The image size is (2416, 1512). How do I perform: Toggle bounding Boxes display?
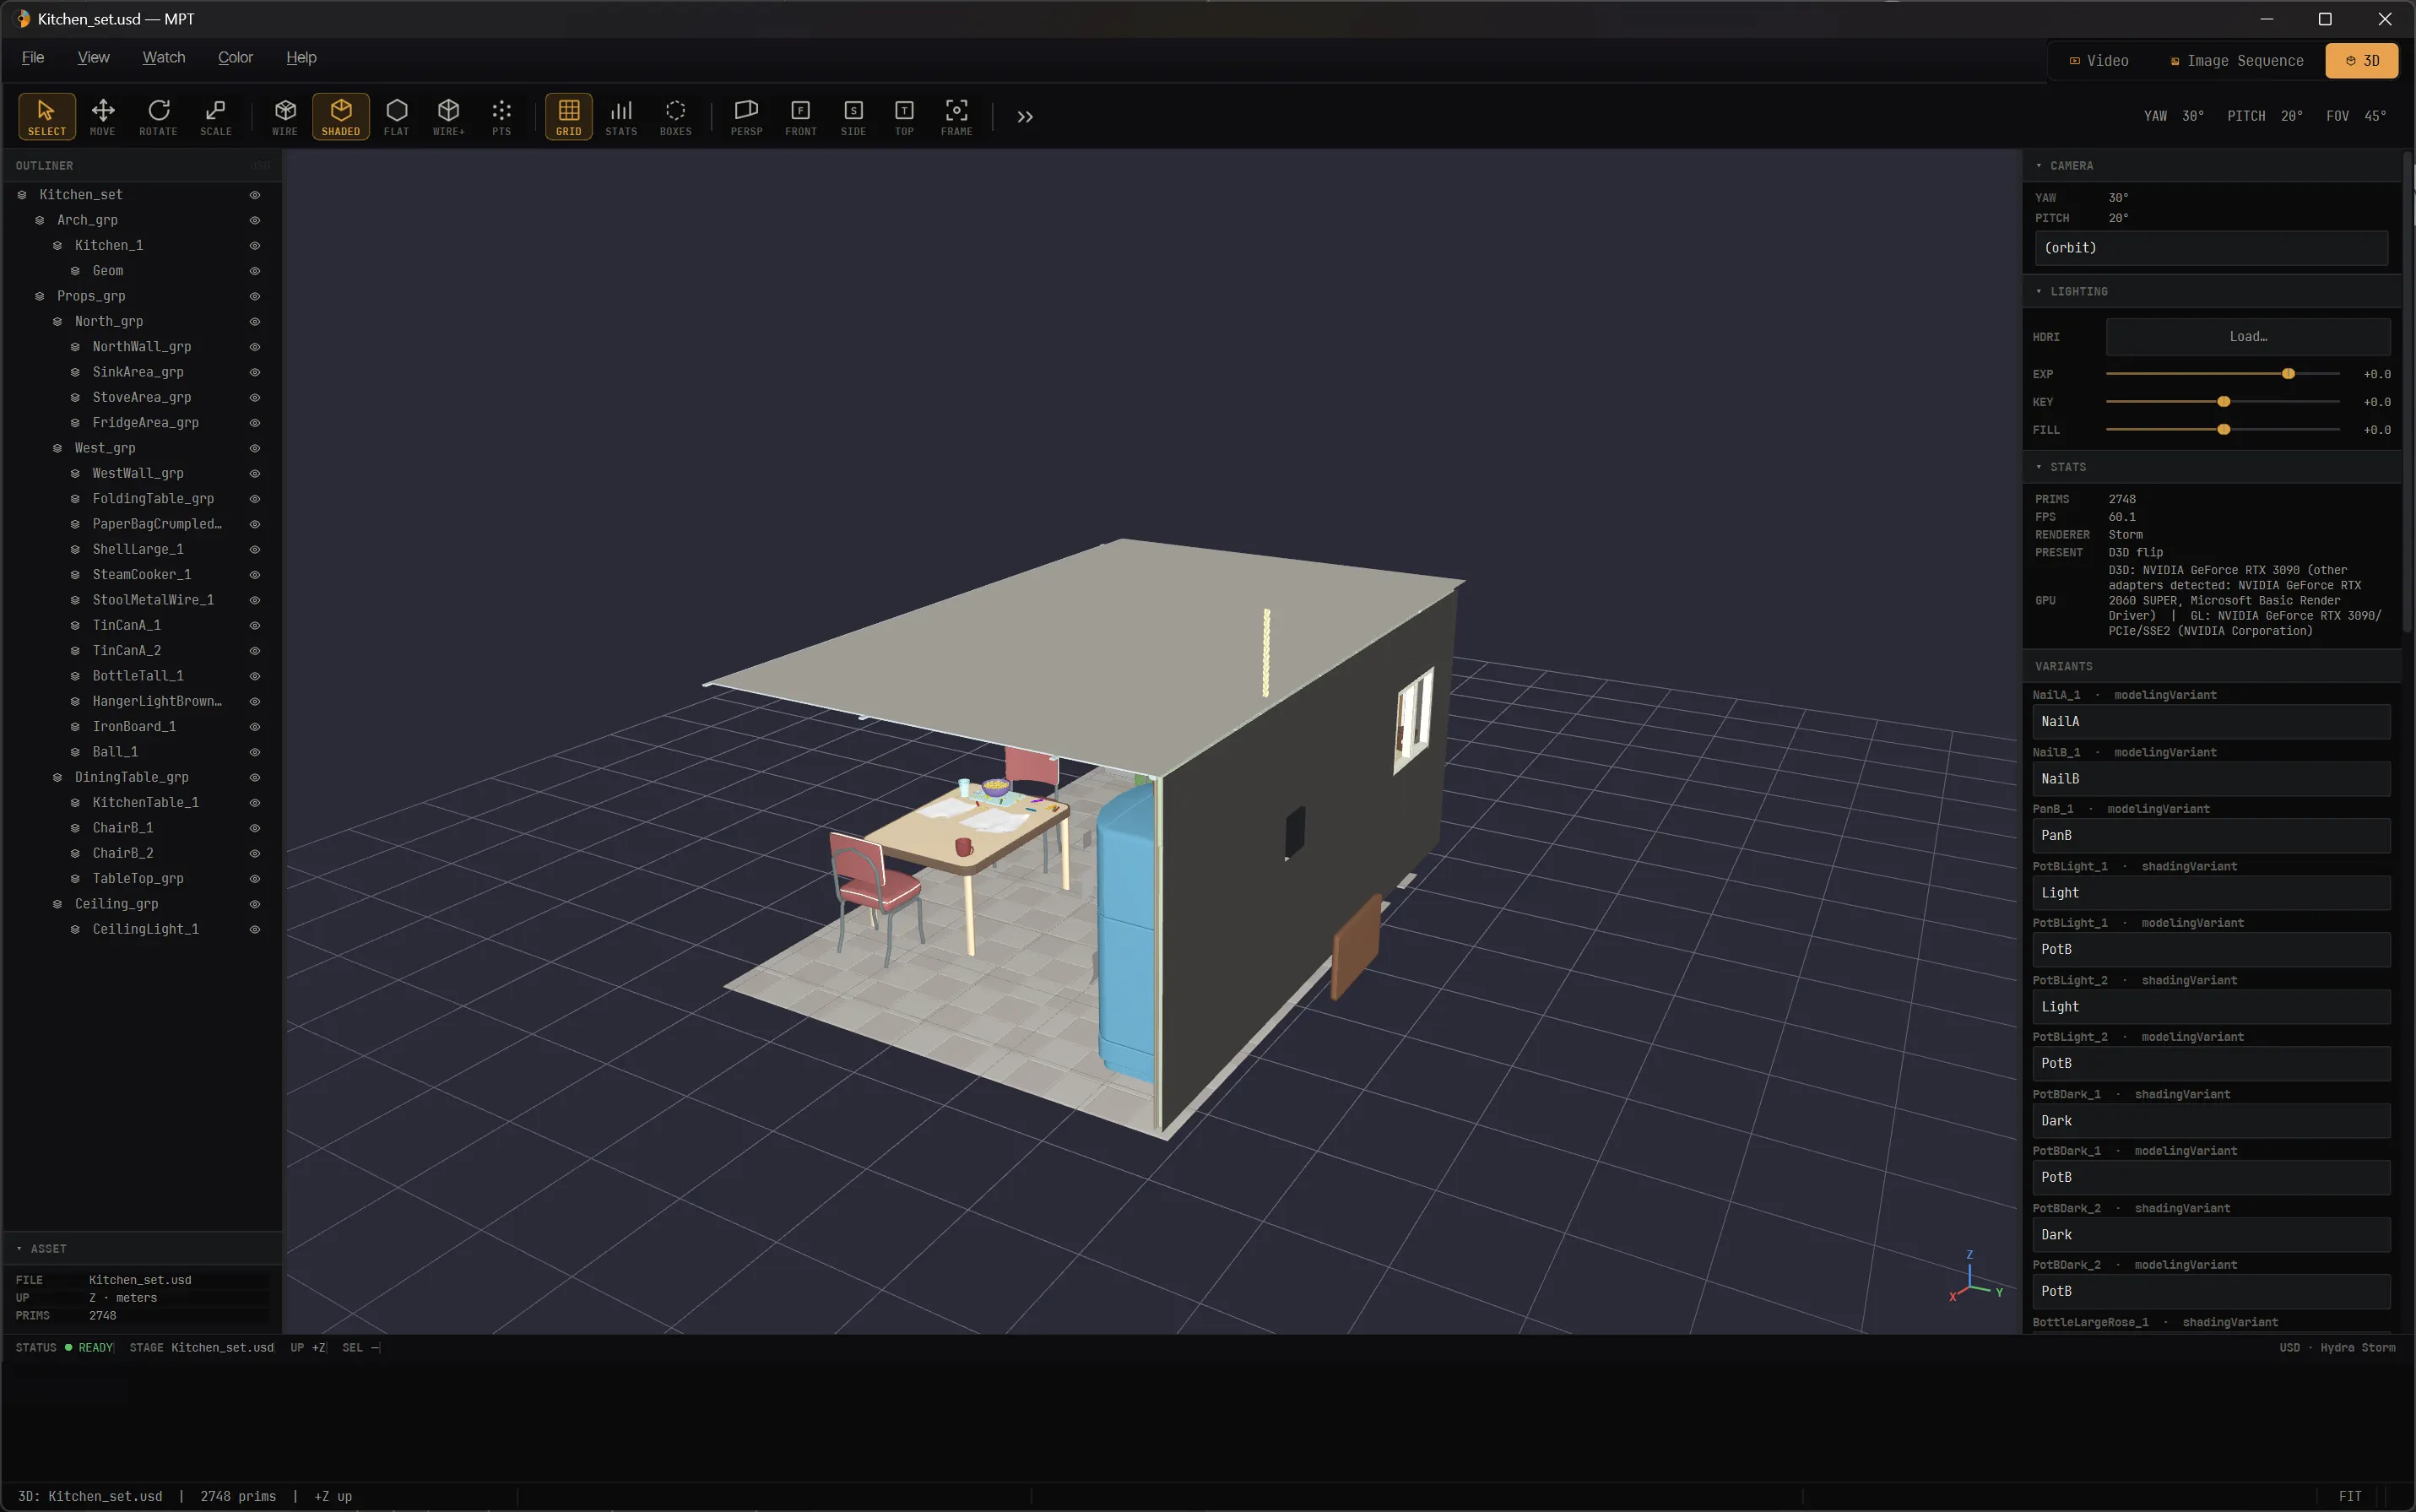675,117
